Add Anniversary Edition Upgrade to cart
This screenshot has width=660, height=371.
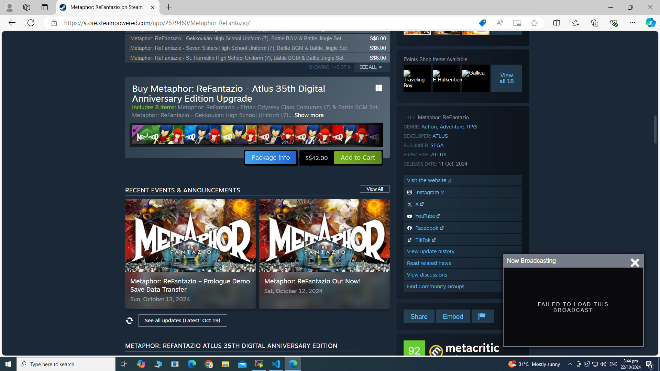point(357,158)
